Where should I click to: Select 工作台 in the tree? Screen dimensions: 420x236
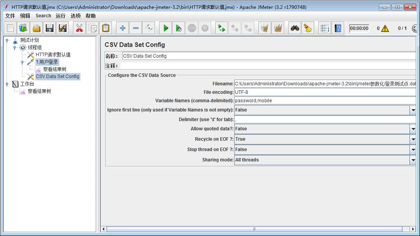[27, 84]
